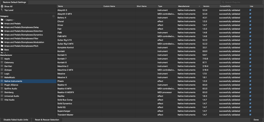Toggle Use checkbox for FM8 MFX

point(250,36)
